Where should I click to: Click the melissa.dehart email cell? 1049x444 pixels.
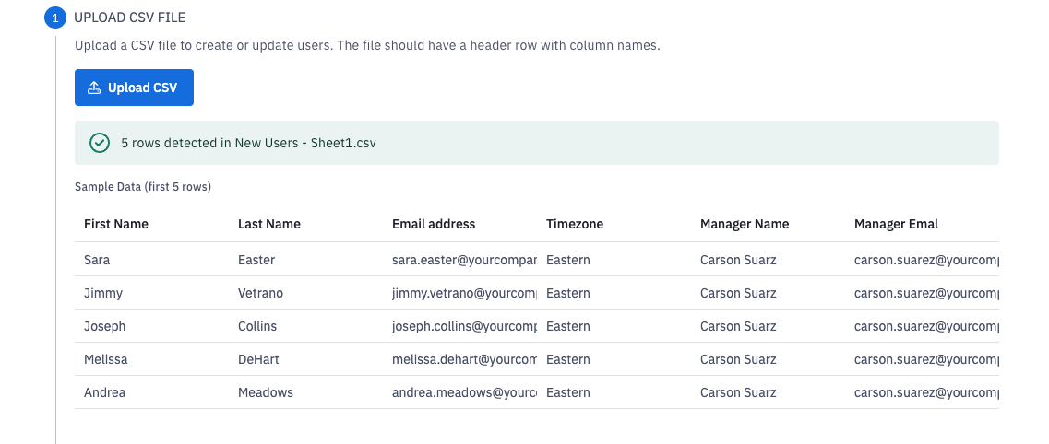click(464, 359)
